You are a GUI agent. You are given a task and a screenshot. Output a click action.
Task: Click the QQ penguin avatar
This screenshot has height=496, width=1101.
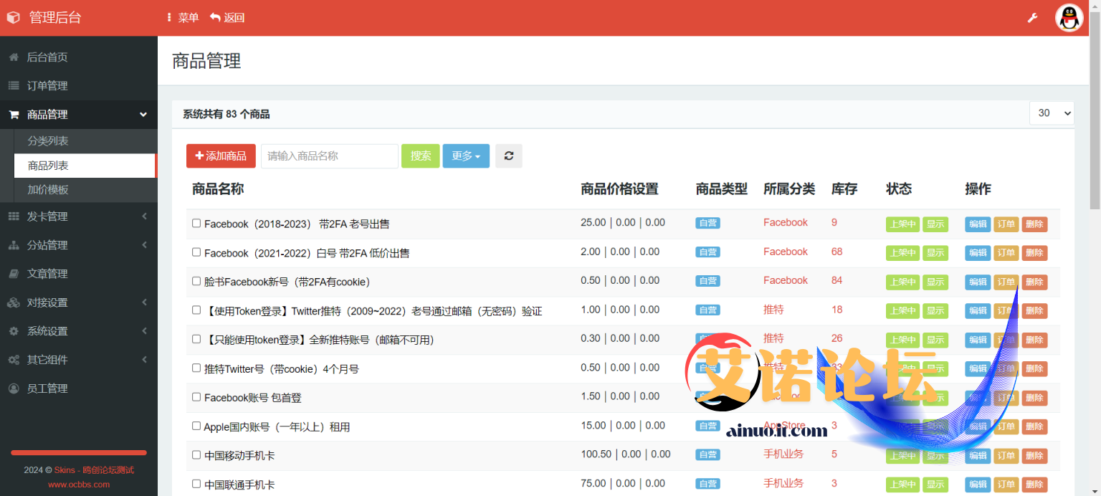pos(1069,18)
